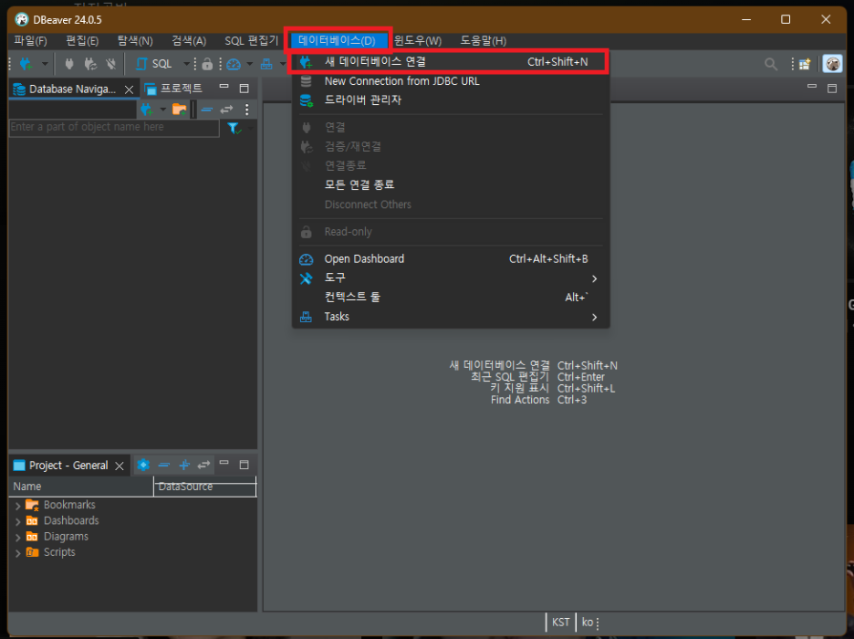Choose Open Dashboard menu entry
This screenshot has height=639, width=854.
tap(451, 259)
